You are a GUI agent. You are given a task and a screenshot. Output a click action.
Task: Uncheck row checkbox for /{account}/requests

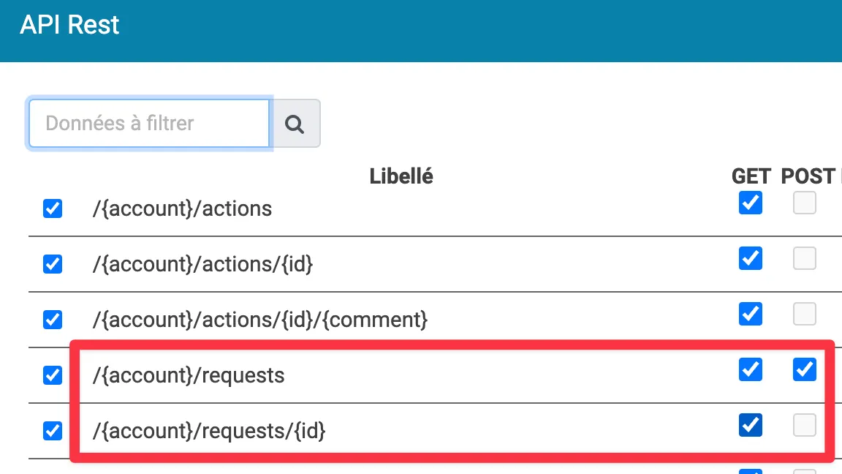(x=53, y=375)
